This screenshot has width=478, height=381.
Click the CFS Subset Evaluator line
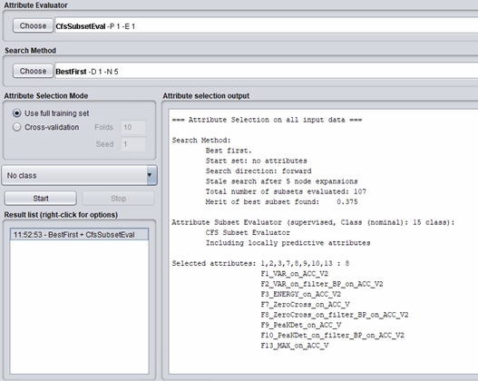coord(248,232)
